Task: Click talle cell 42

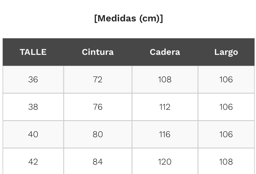Action: click(33, 162)
